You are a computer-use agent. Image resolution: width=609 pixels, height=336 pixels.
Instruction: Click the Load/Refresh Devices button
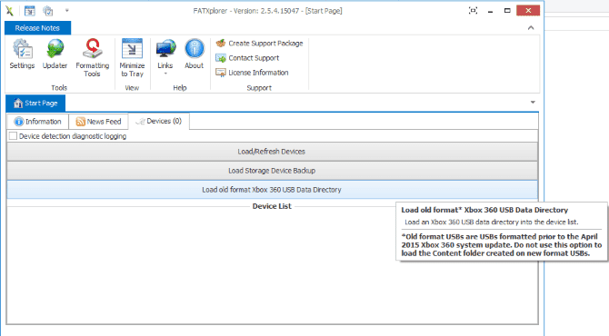[272, 152]
